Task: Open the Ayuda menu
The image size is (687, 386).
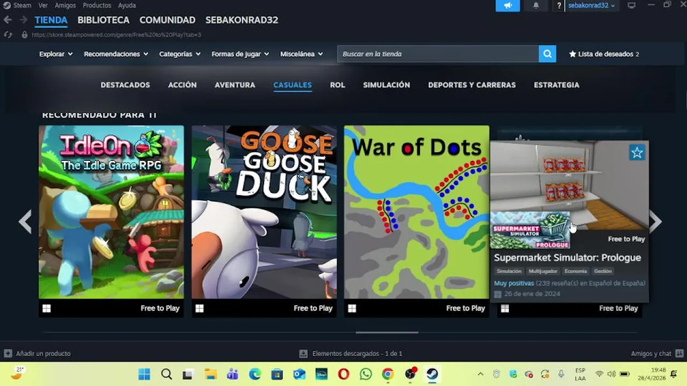Action: point(127,5)
